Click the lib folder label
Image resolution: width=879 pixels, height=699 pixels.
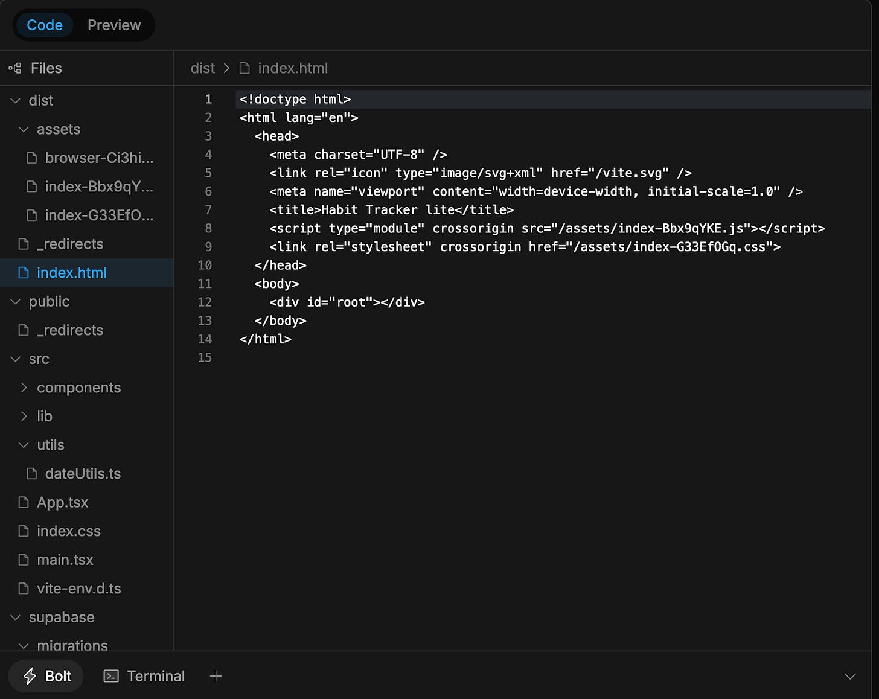(45, 416)
